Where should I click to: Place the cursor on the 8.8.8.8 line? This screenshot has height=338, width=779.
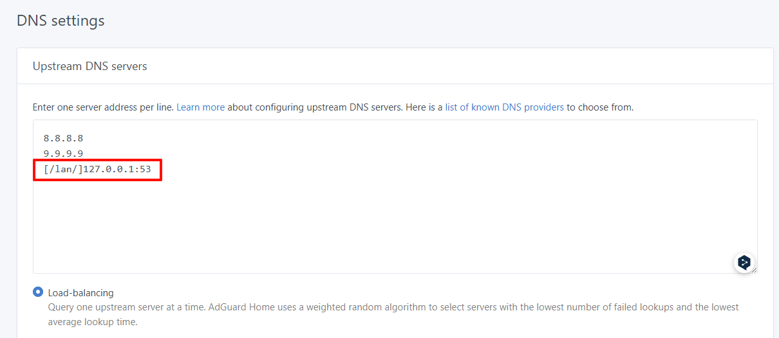coord(63,138)
